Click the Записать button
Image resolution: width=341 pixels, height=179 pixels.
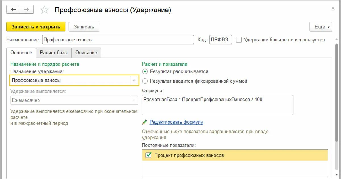(84, 27)
